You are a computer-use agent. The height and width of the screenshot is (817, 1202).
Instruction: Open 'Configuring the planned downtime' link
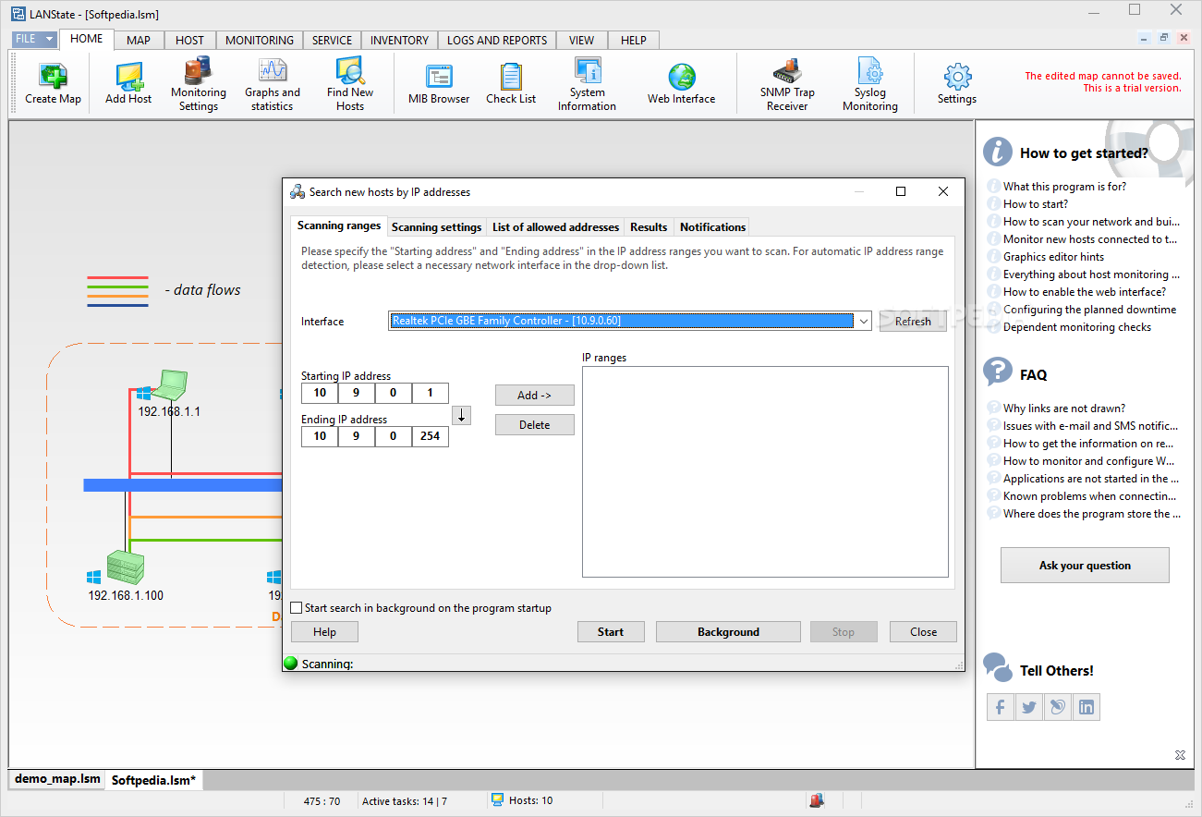[x=1090, y=310]
